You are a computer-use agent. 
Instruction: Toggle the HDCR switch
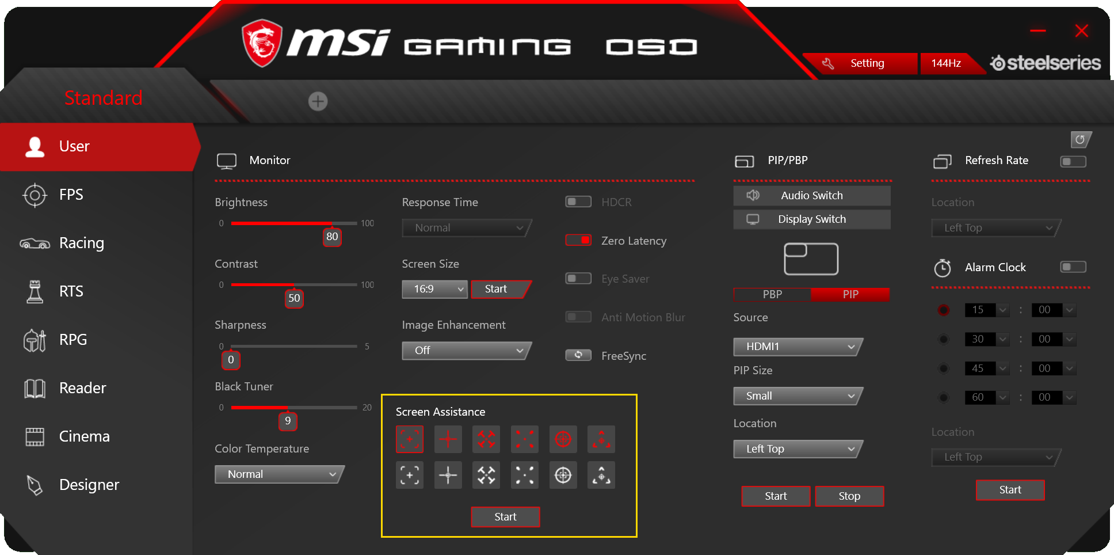[578, 202]
